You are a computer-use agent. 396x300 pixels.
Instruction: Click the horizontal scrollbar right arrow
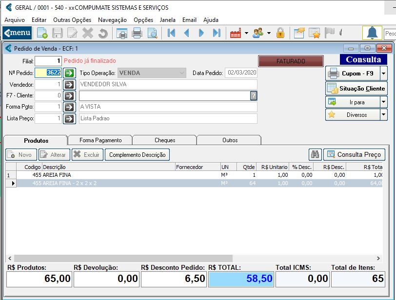378,258
